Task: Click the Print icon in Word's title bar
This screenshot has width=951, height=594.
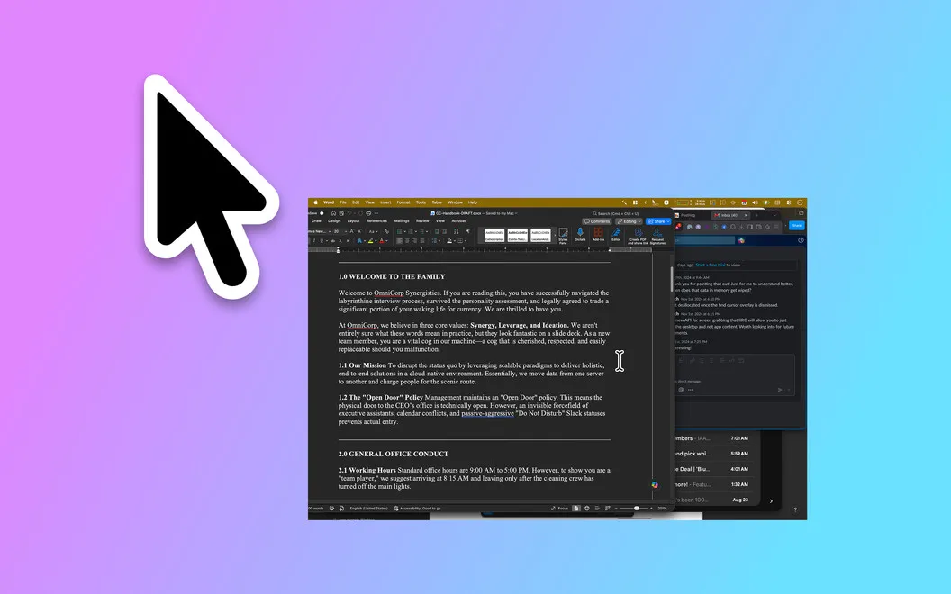Action: 368,213
